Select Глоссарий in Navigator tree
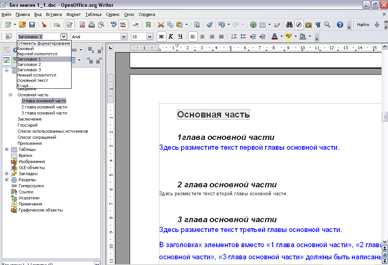The height and width of the screenshot is (265, 388). pos(27,125)
